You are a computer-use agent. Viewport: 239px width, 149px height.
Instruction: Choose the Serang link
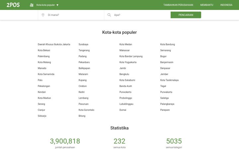click(41, 104)
